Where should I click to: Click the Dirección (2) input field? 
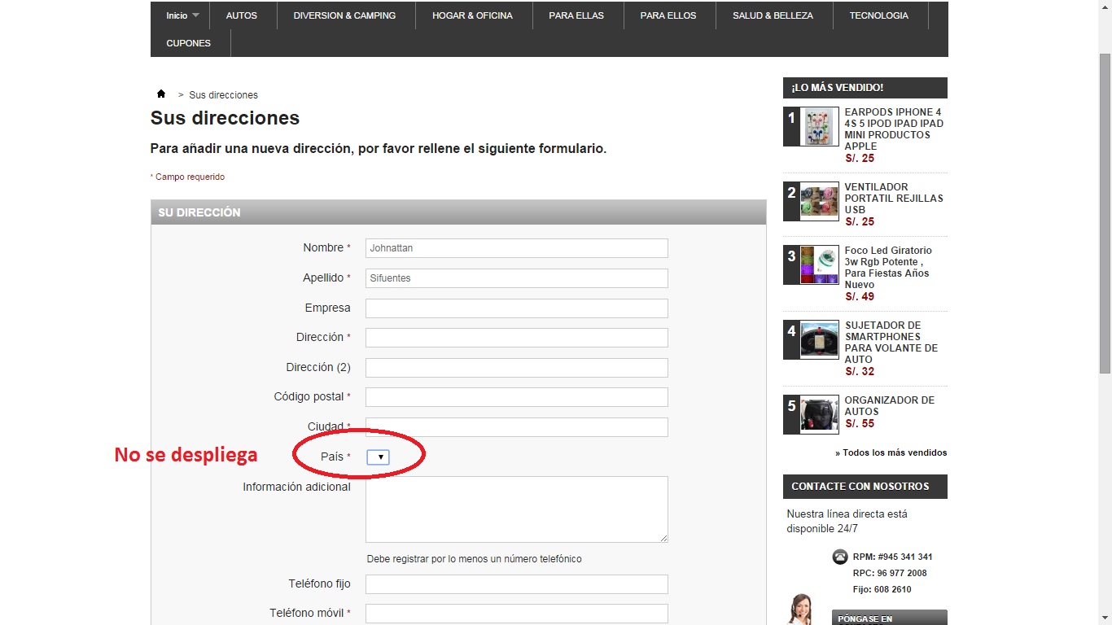click(517, 368)
